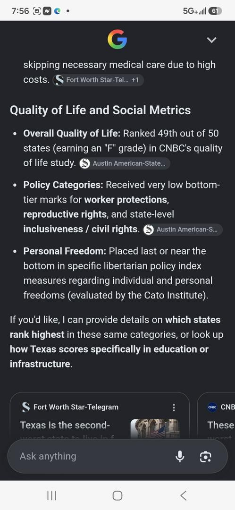This screenshot has height=510, width=235.
Task: Open the Google Lens camera icon
Action: pos(205,457)
